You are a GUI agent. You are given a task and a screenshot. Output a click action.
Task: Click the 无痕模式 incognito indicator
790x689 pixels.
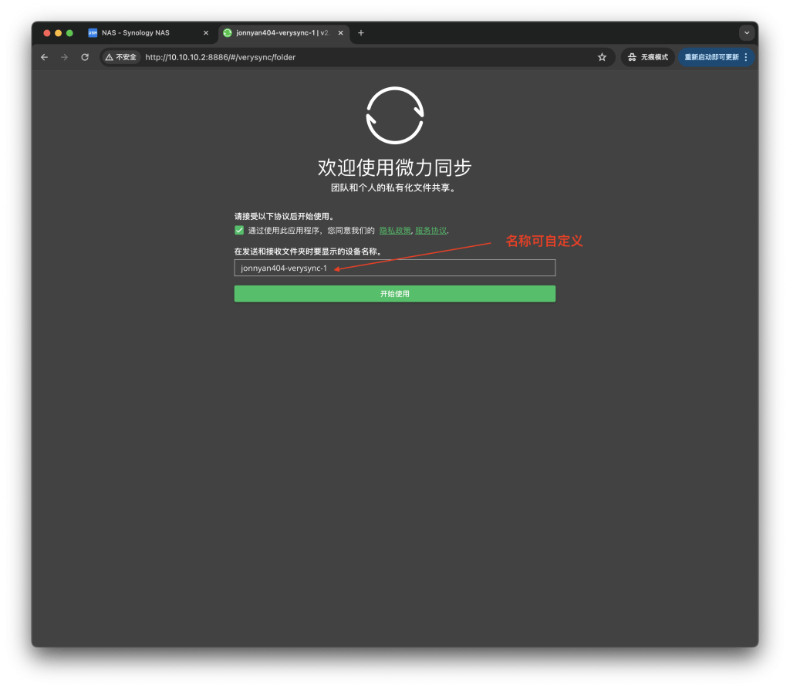(x=648, y=57)
